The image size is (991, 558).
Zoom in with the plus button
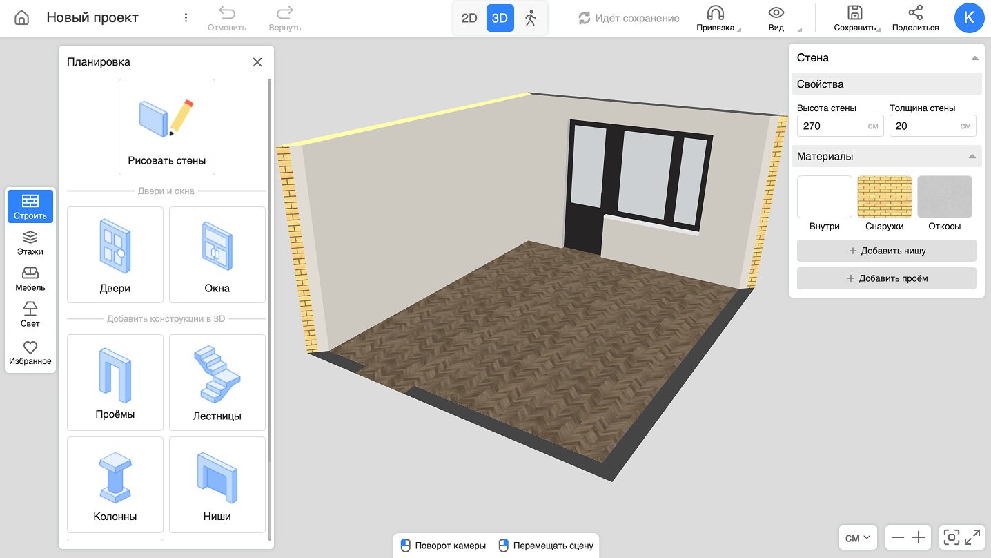click(919, 537)
